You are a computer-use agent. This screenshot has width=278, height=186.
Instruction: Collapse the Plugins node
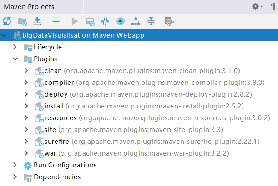click(15, 59)
